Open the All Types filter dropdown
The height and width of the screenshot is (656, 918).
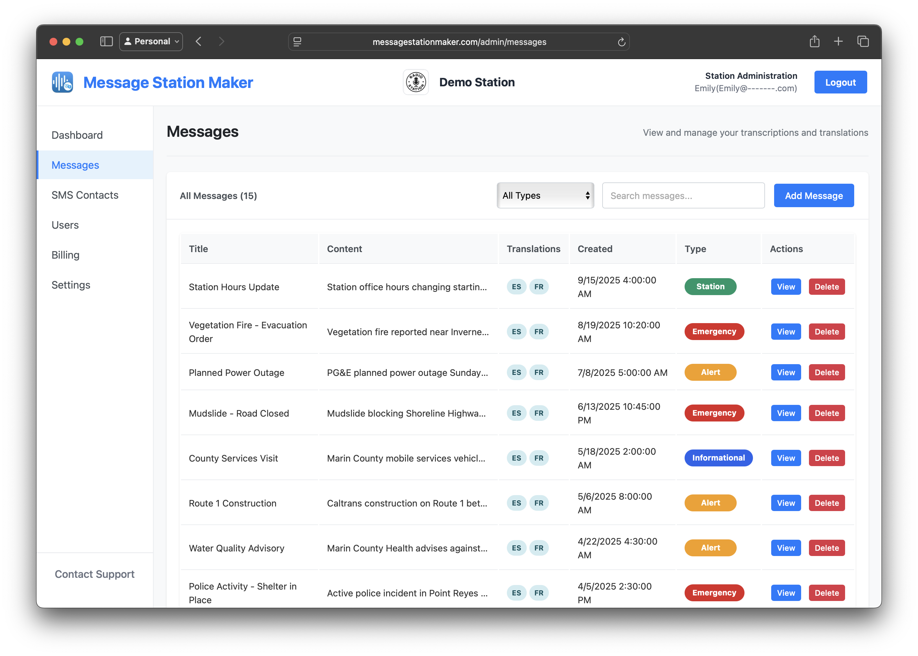(x=545, y=195)
